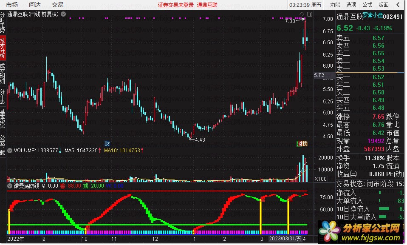Viewport: 407px width, 245px height.
Task: Click the 最高 value 6.76
Action: coord(379,125)
